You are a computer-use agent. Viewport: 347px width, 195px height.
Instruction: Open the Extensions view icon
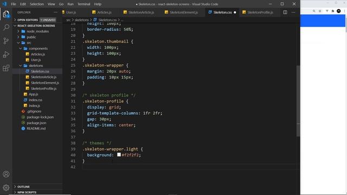6,68
